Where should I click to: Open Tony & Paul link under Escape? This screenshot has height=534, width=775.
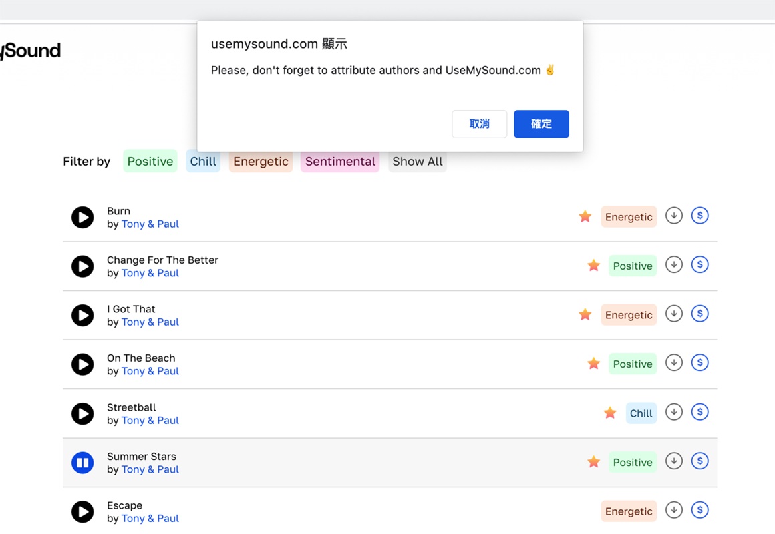tap(150, 519)
